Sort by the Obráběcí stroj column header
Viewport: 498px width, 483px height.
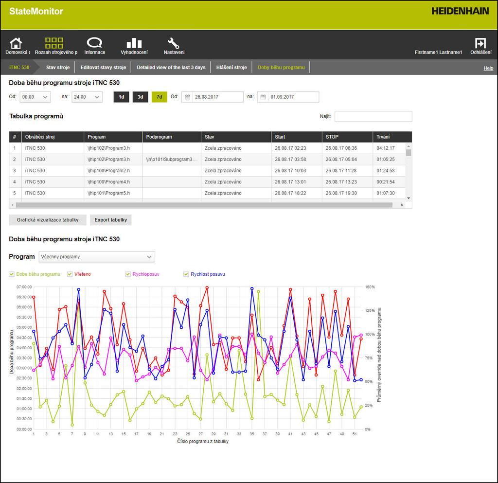pos(53,137)
